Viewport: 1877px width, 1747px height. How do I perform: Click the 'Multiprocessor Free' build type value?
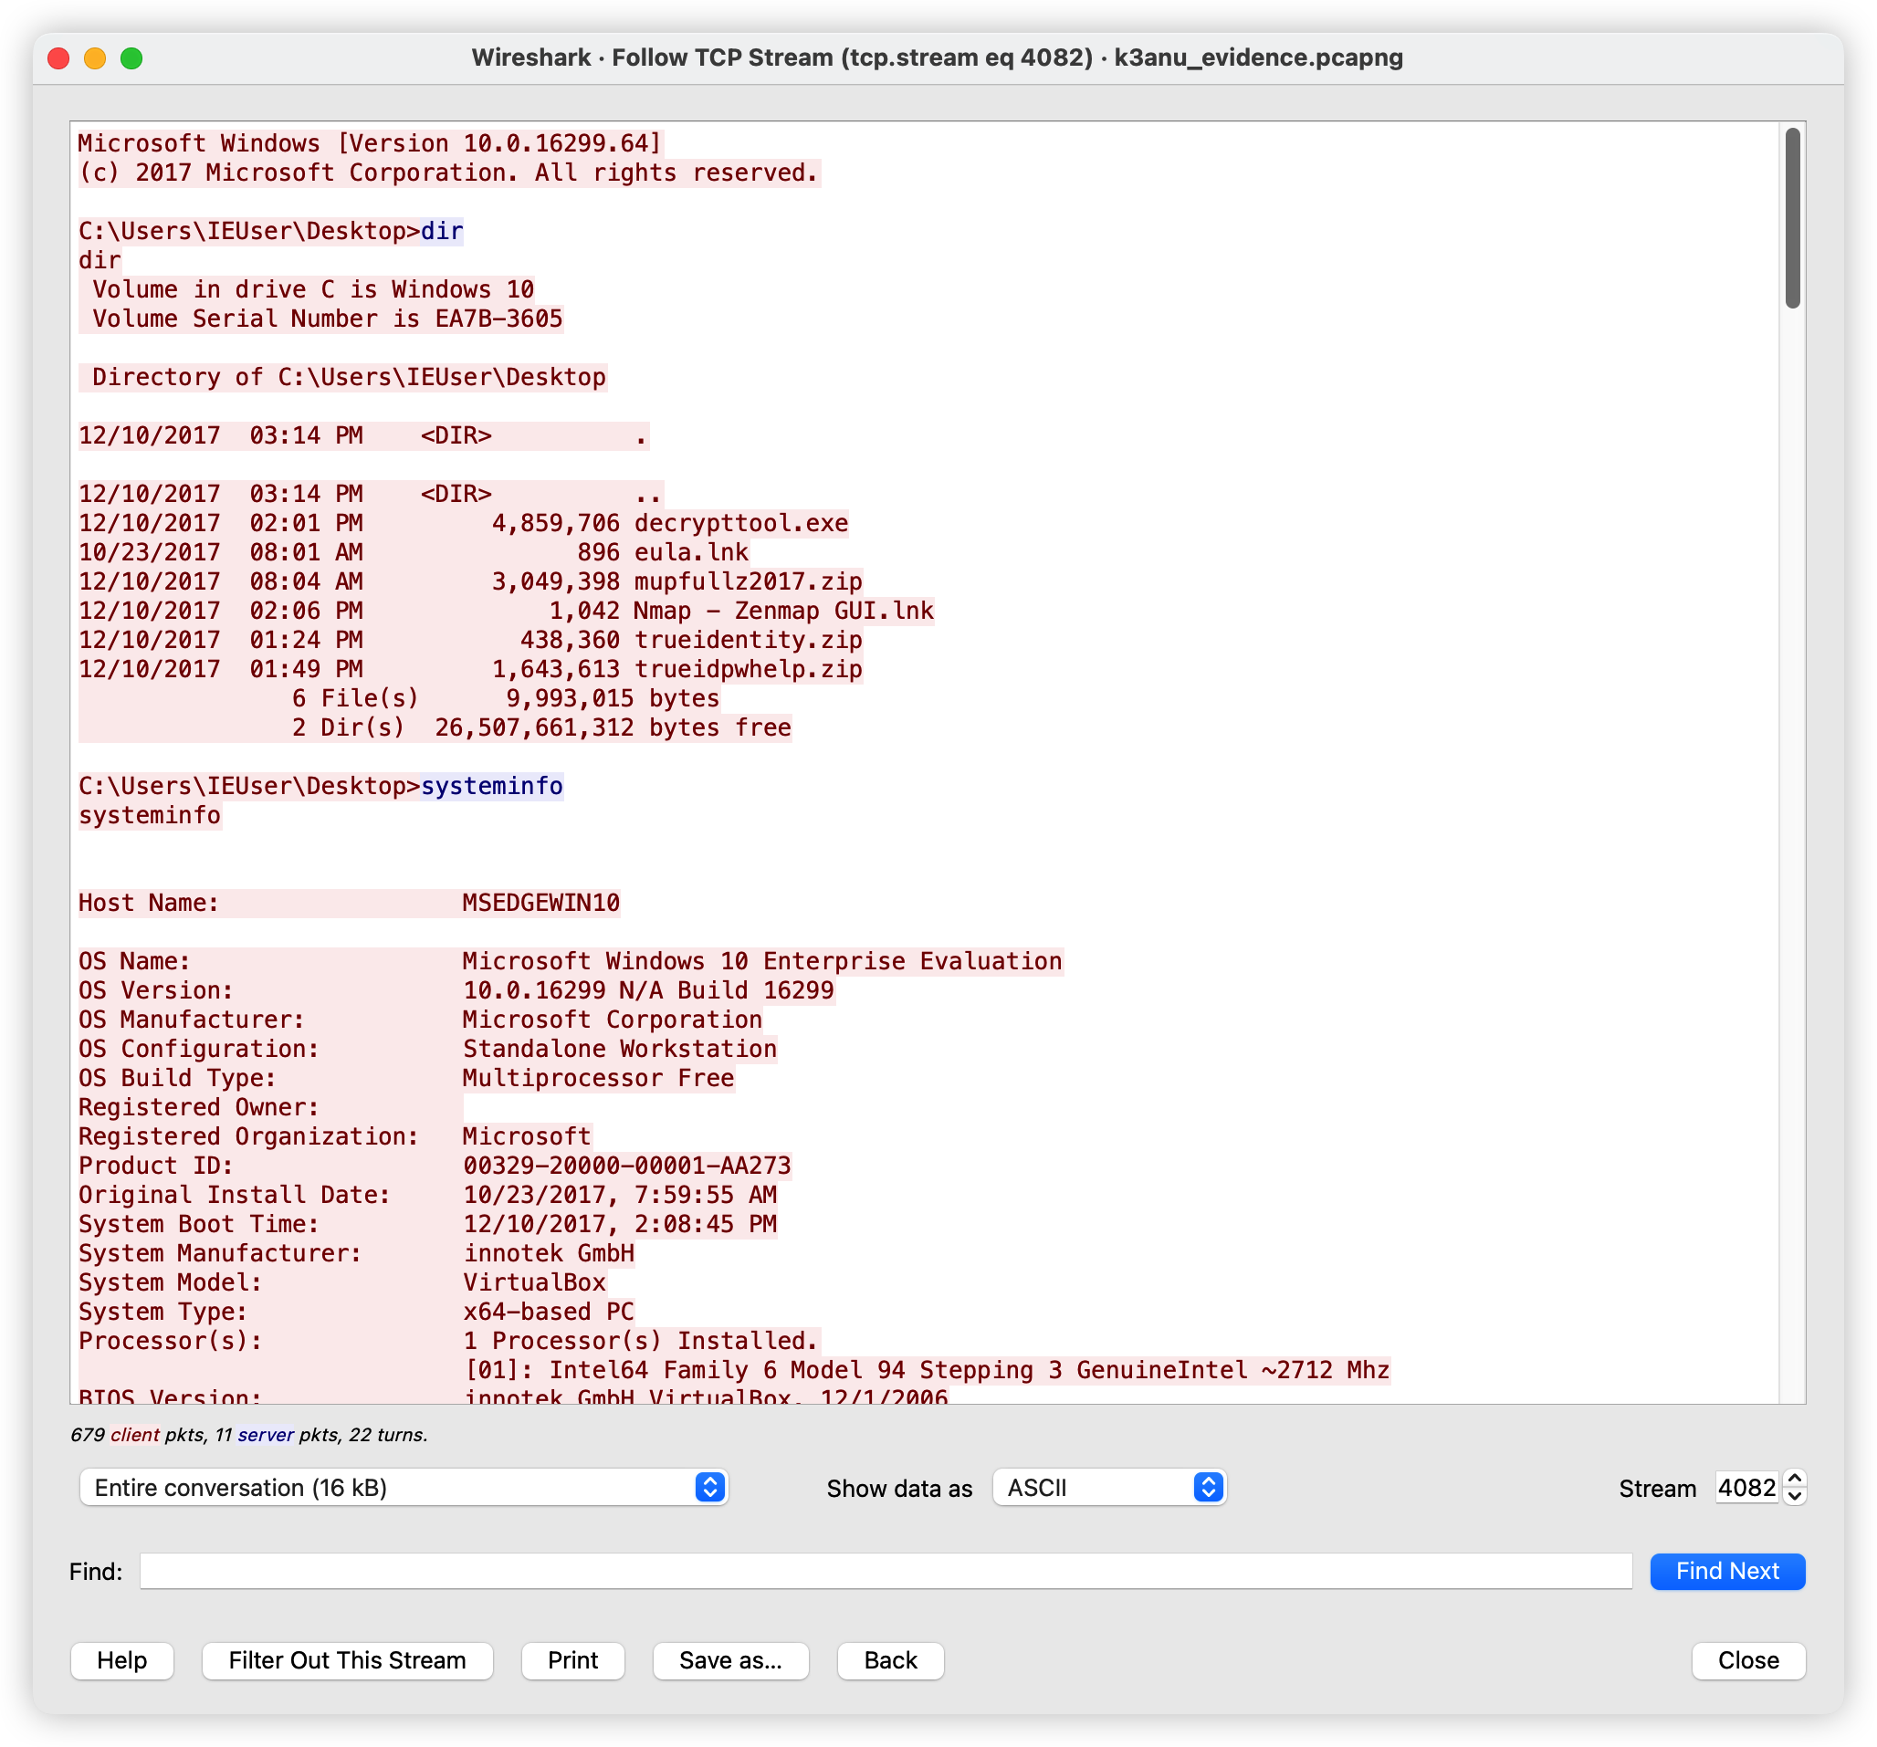click(x=599, y=1078)
